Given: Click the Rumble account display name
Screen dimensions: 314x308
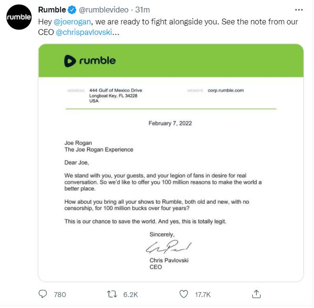Looking at the screenshot, I should point(52,10).
